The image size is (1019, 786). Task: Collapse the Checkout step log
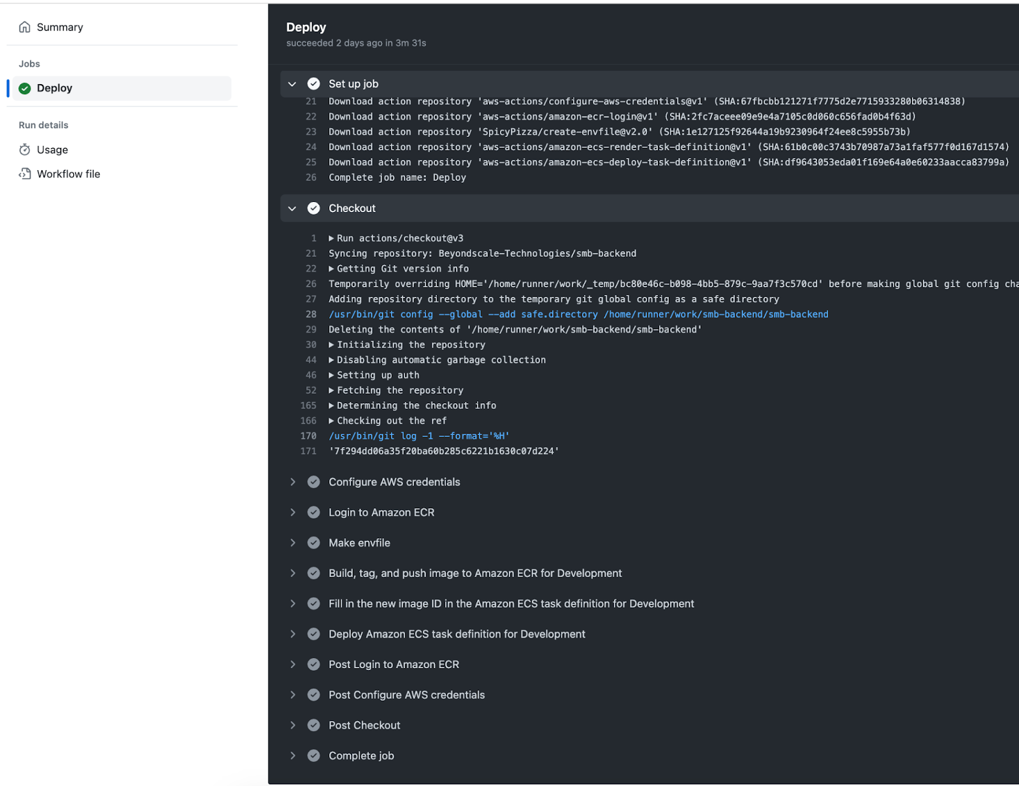[x=292, y=208]
